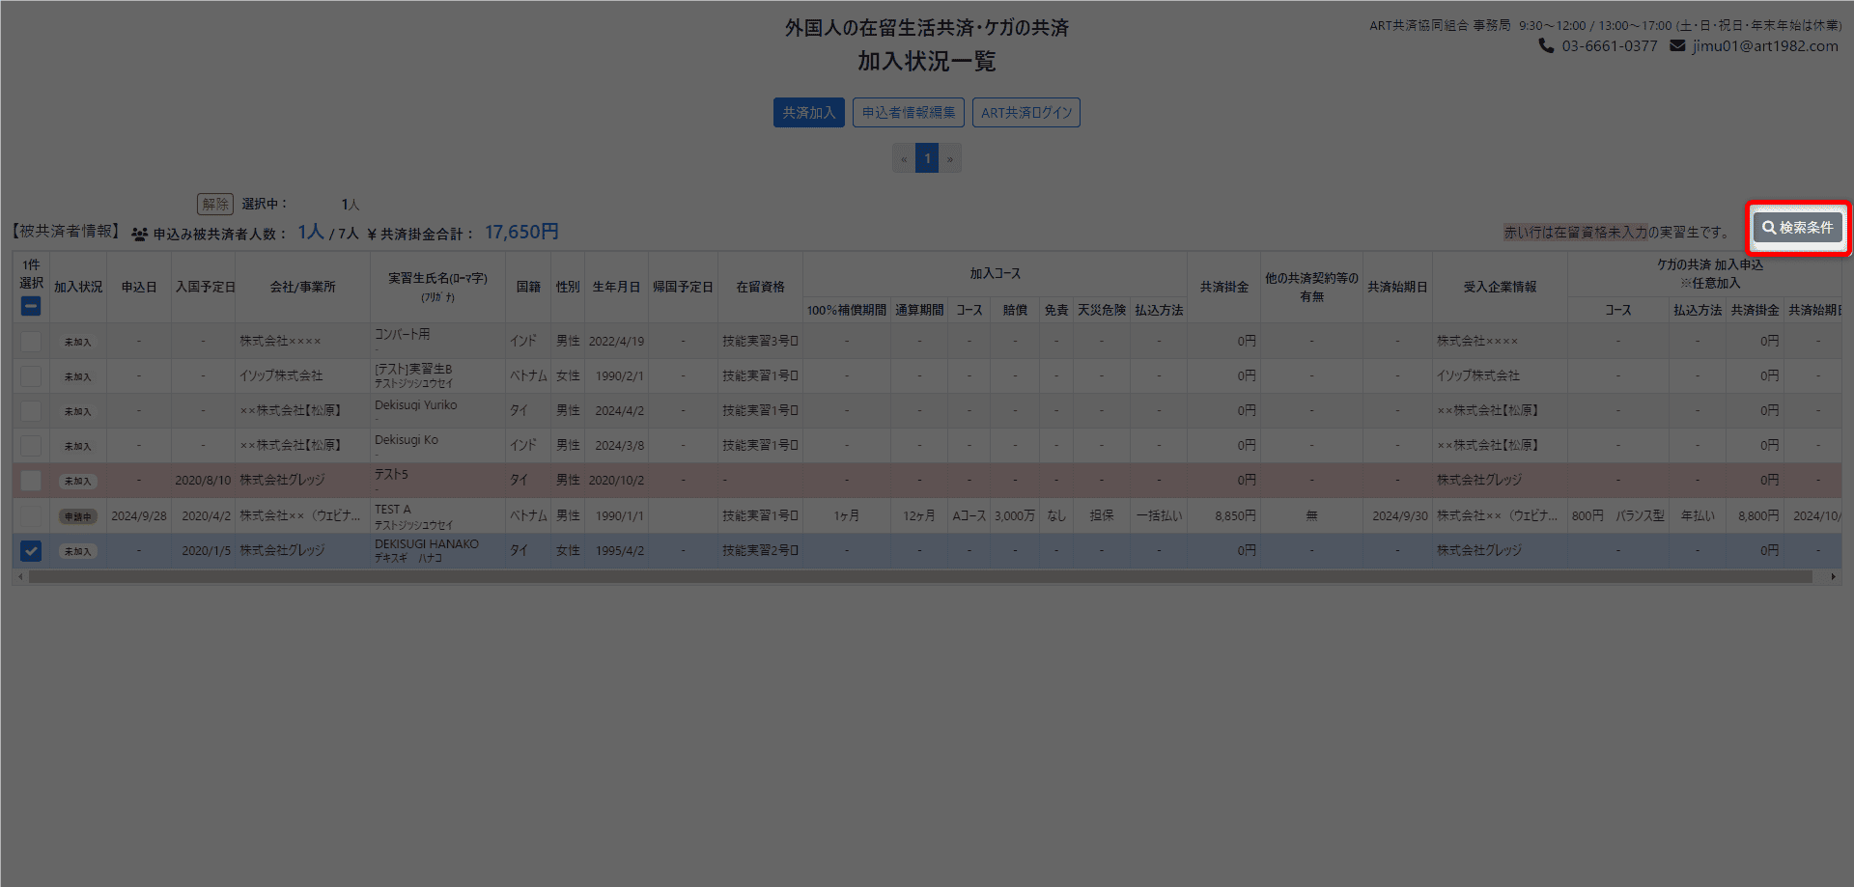Toggle the header select-all checkbox

pyautogui.click(x=31, y=307)
